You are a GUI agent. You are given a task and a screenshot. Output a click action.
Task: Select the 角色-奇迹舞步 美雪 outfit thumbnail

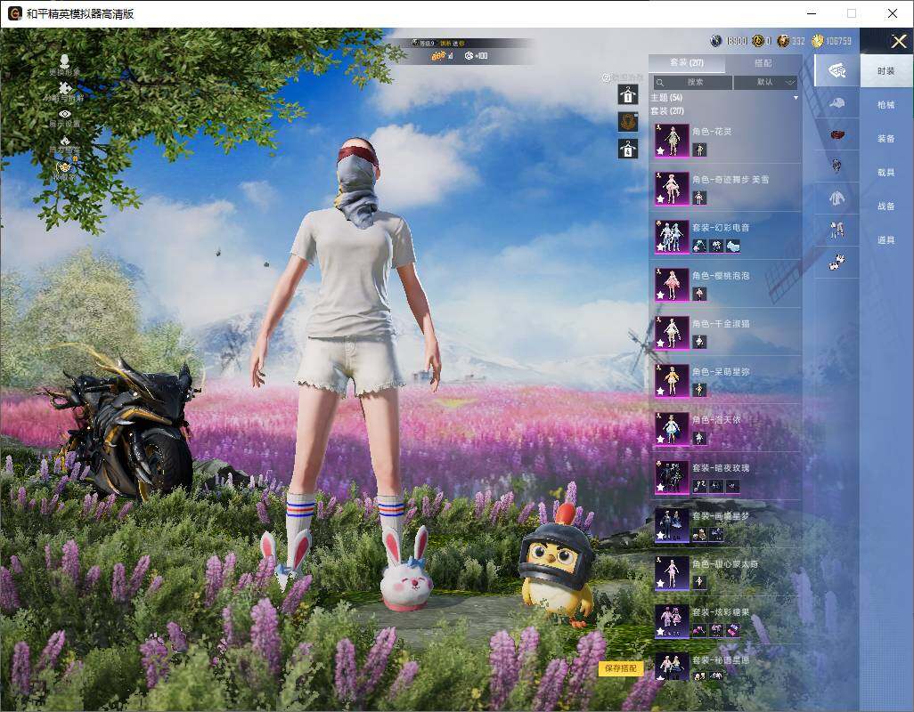point(672,189)
